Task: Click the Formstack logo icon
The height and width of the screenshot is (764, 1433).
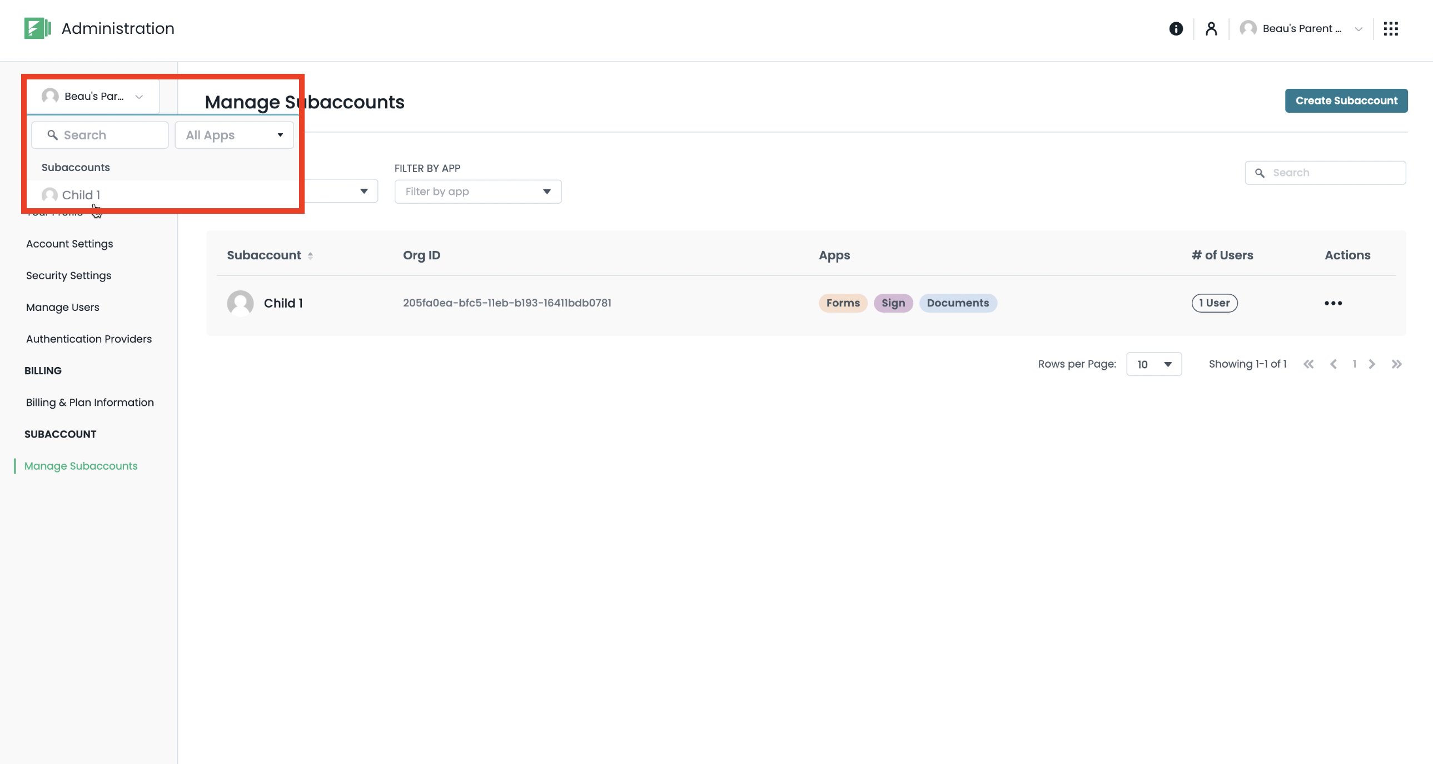Action: point(37,28)
